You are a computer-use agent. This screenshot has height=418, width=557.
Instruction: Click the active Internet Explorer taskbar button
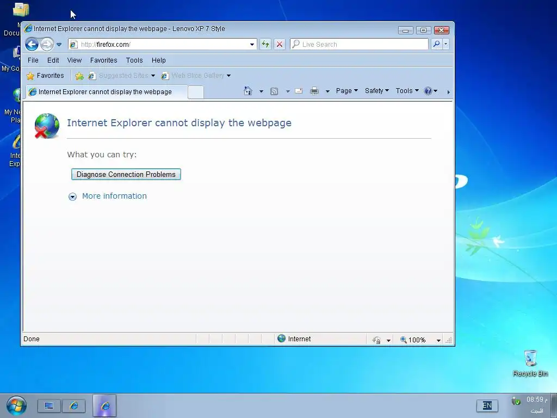pyautogui.click(x=105, y=405)
